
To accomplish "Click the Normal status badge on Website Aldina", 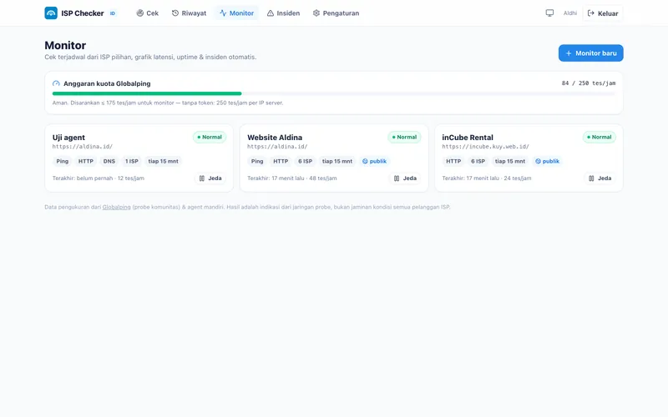I will (x=404, y=137).
